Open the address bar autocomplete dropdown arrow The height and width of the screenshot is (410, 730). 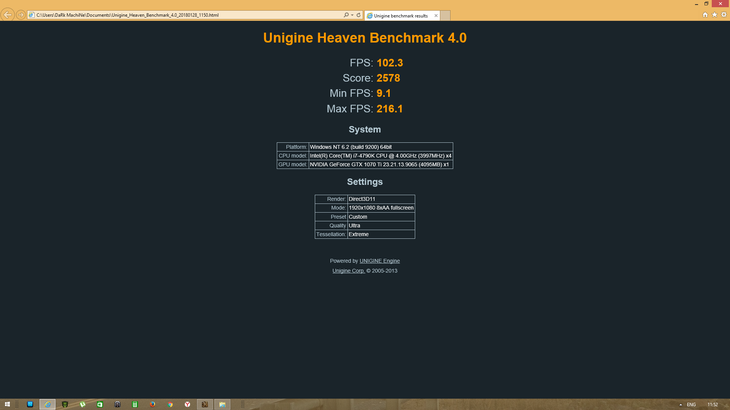point(352,15)
